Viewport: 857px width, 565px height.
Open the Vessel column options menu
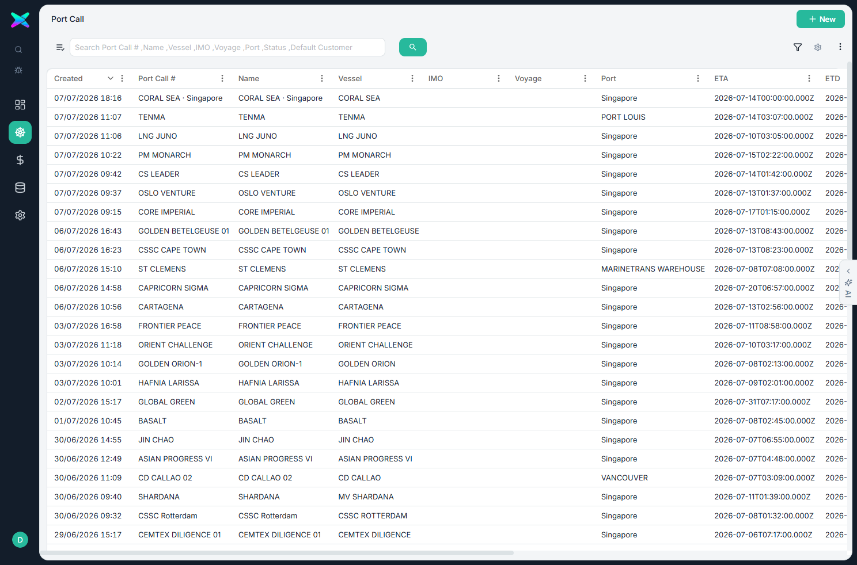coord(412,78)
